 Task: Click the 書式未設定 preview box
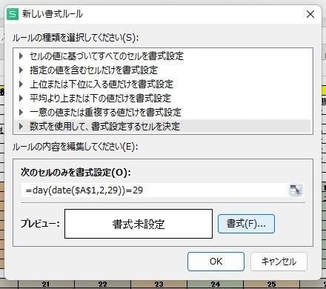(x=139, y=224)
